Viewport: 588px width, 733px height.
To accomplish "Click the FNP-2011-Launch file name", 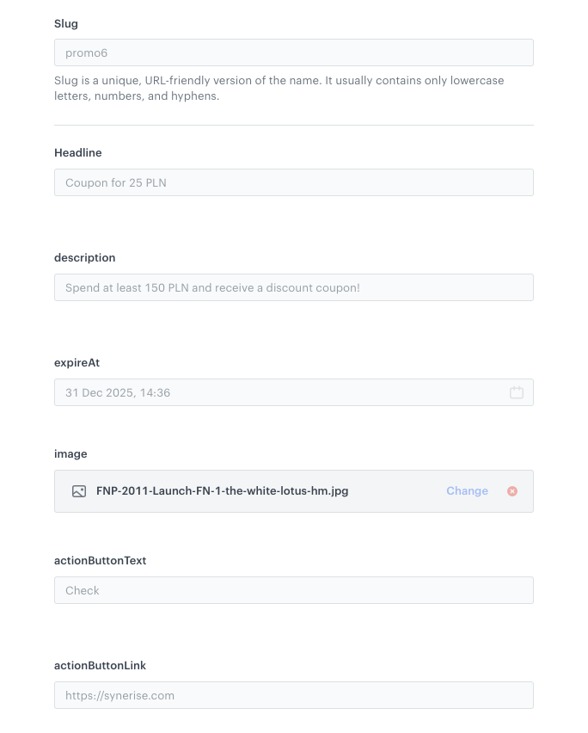I will click(222, 491).
